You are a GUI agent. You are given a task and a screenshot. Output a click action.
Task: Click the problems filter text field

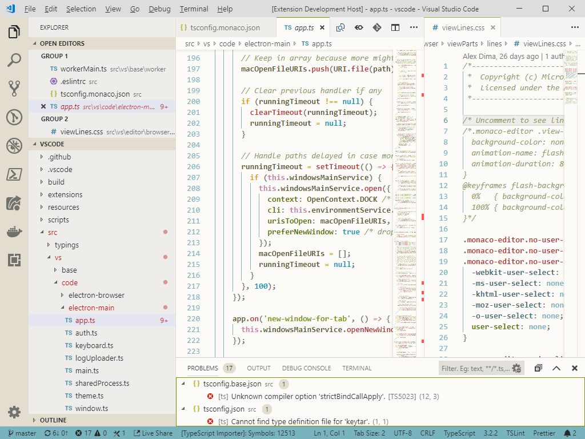(x=474, y=369)
